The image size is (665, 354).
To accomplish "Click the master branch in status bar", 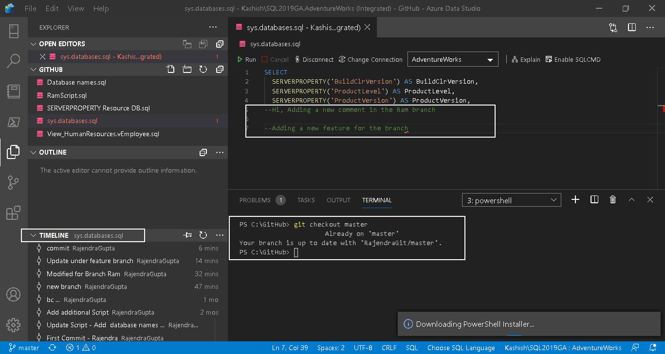I will [x=24, y=348].
